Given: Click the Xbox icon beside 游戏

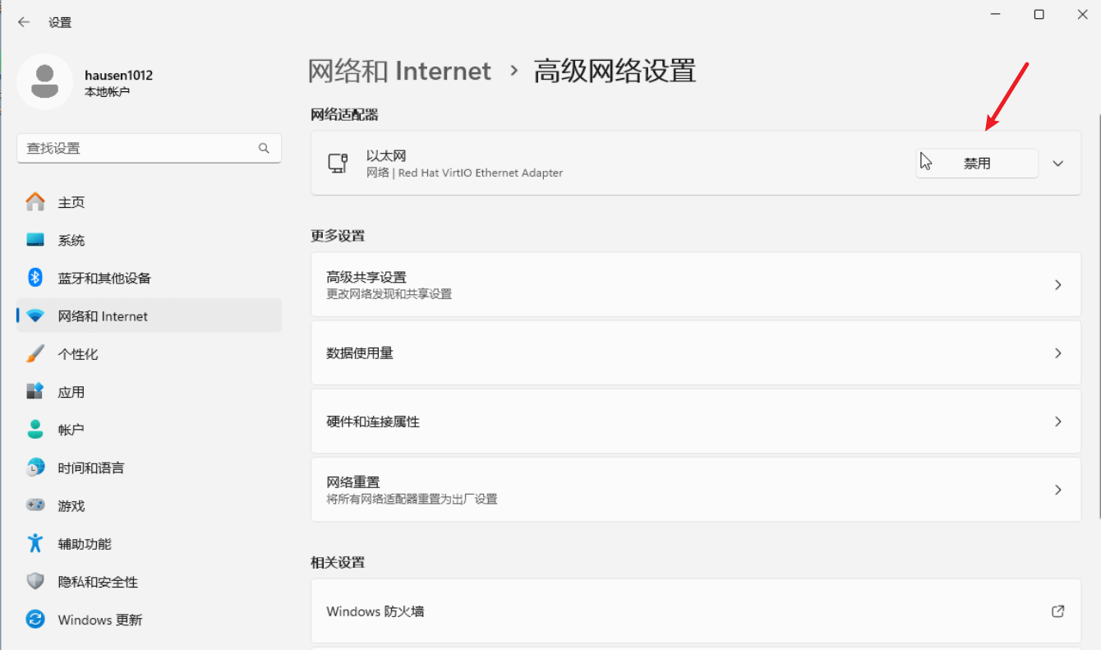Looking at the screenshot, I should [36, 505].
